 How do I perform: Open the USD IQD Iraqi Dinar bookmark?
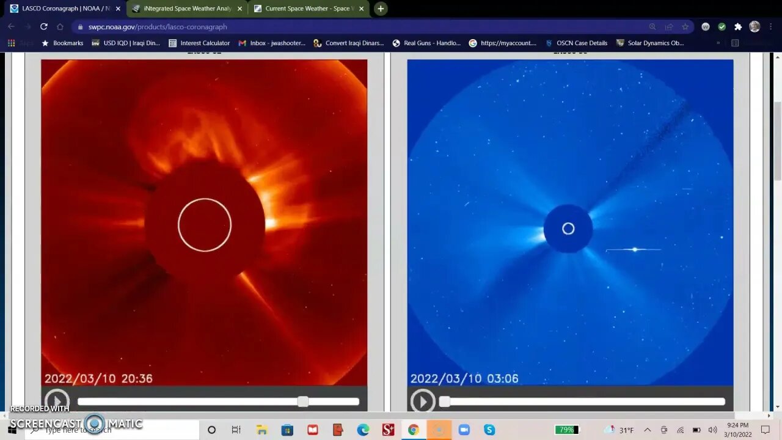point(126,43)
